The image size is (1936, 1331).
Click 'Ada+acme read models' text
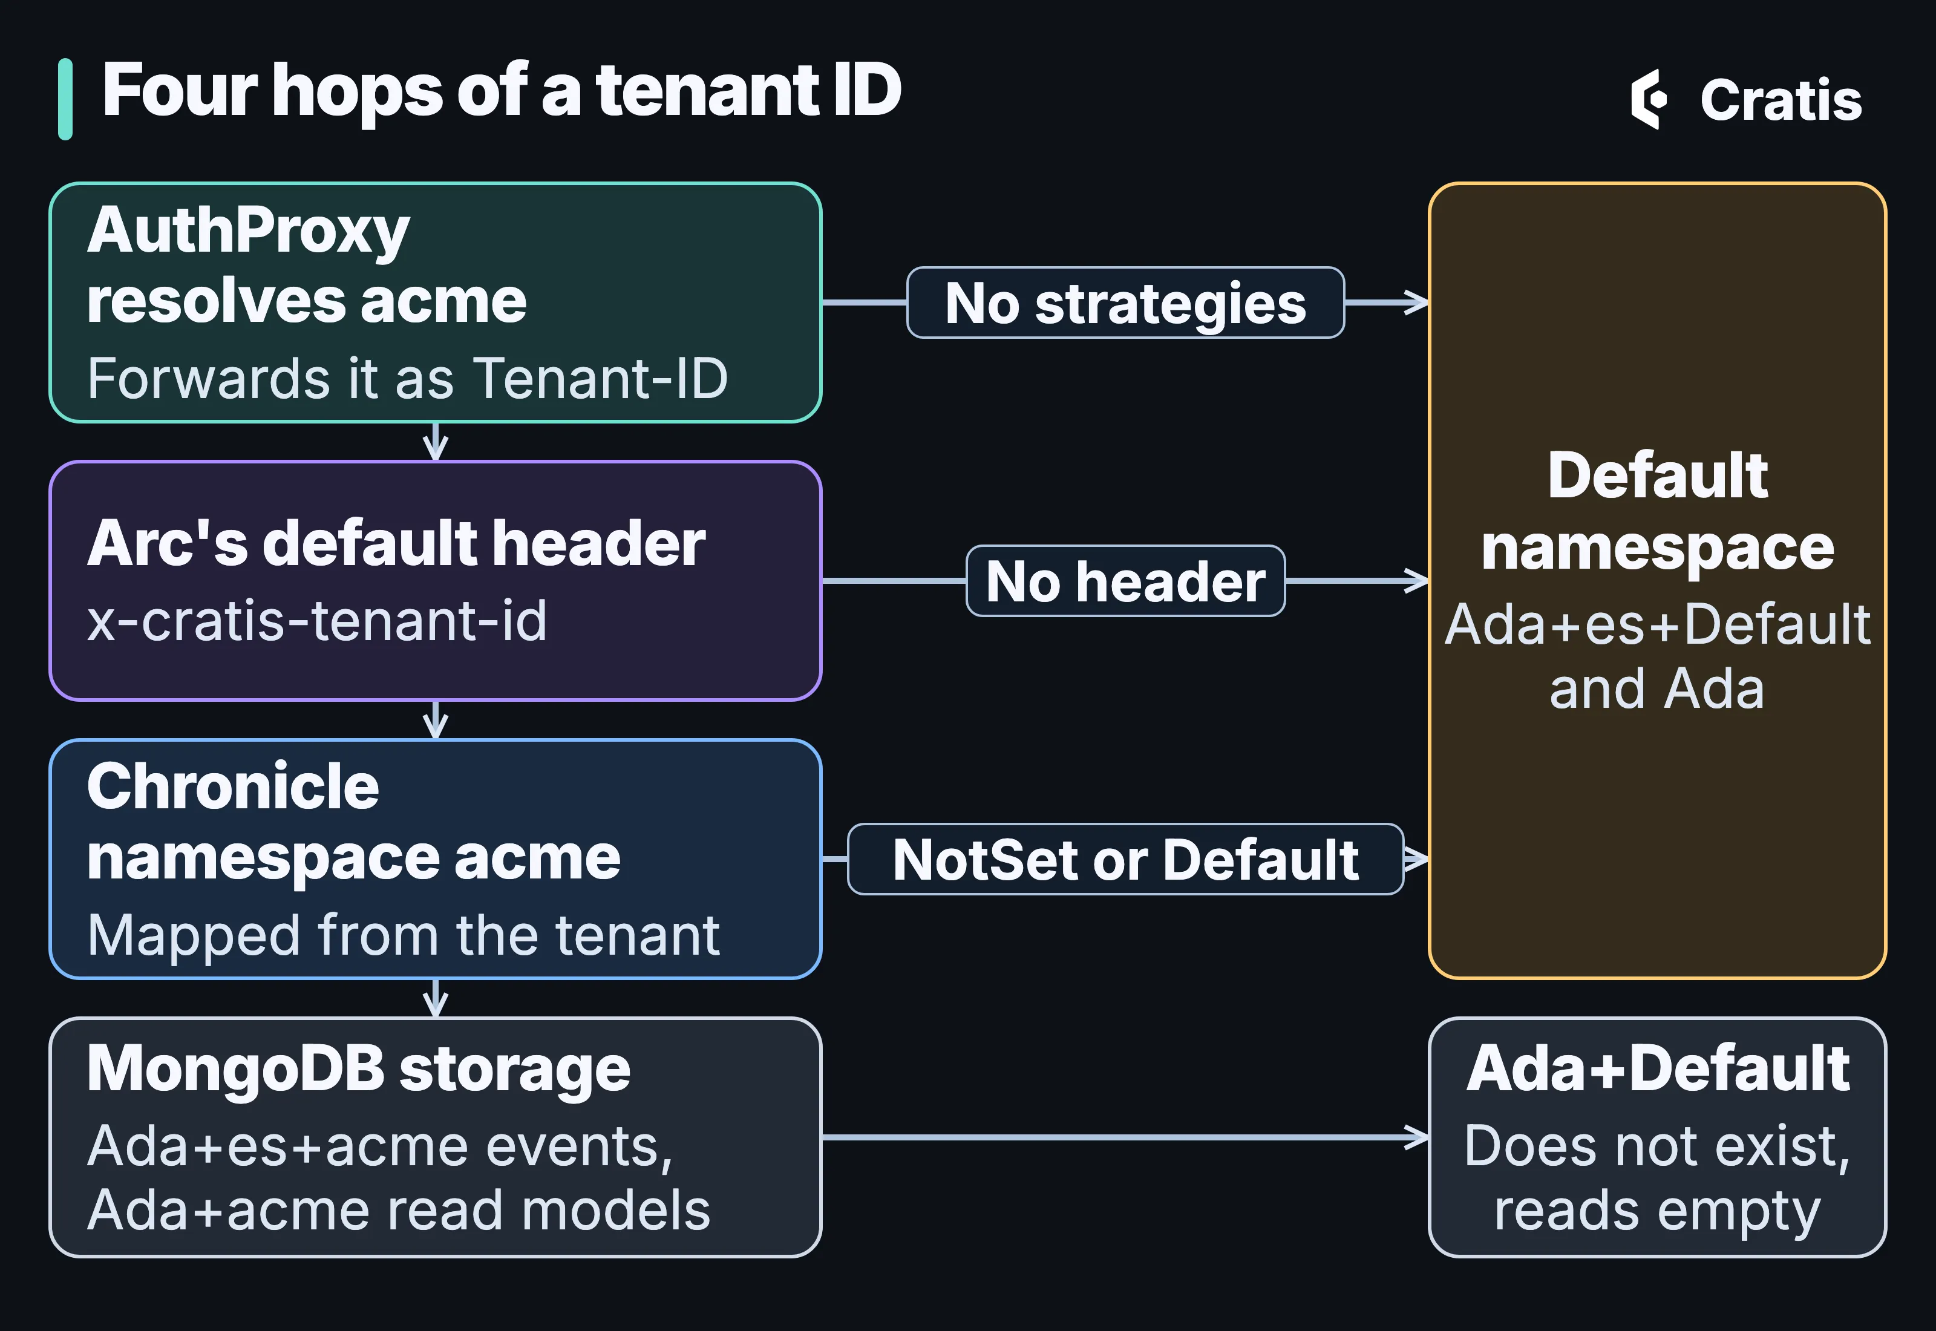tap(399, 1210)
